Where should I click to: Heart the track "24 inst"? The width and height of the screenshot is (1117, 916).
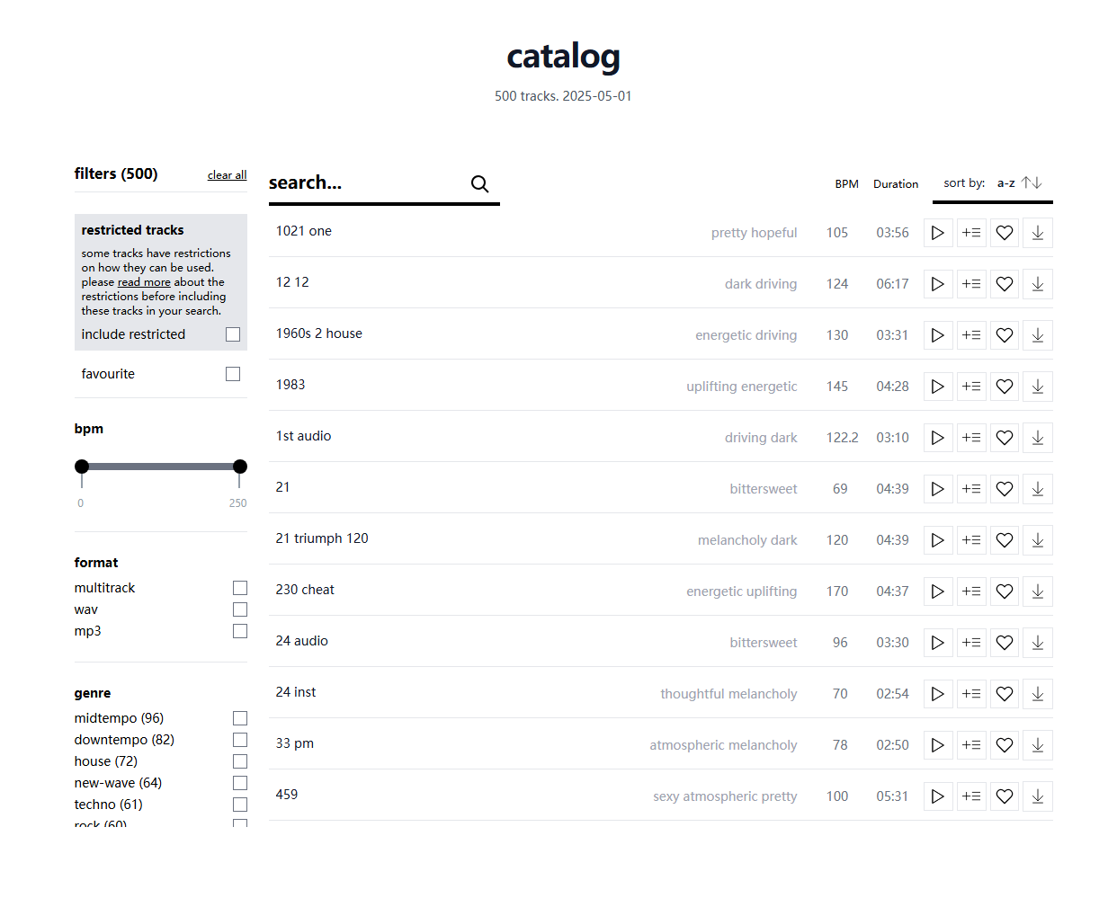1005,694
